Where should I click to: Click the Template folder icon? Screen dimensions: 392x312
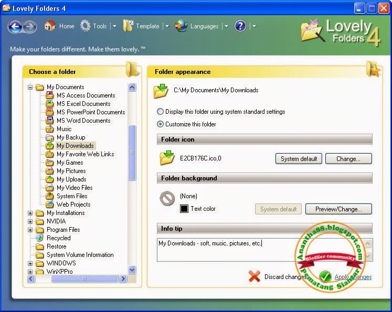coord(128,26)
